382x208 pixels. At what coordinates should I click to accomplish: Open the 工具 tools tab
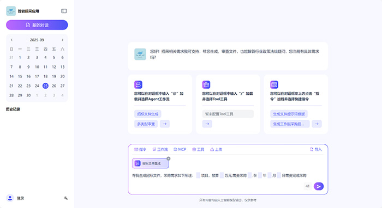pyautogui.click(x=198, y=149)
